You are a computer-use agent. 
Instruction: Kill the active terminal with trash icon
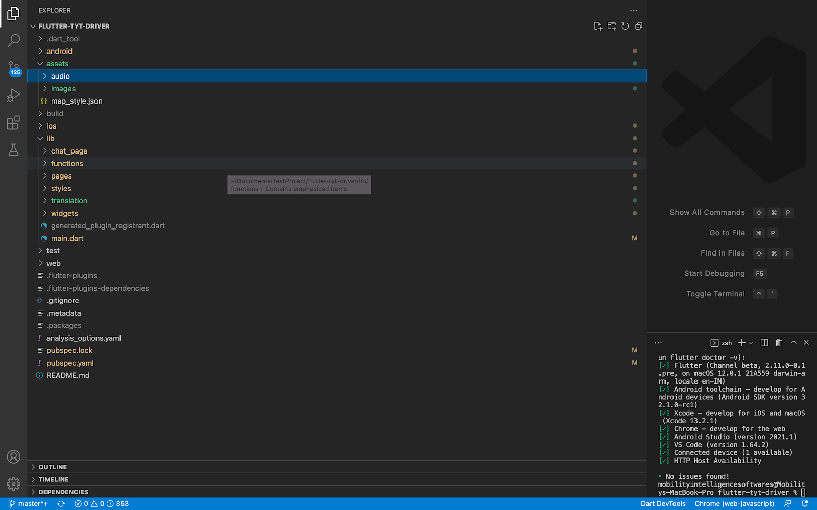[778, 342]
